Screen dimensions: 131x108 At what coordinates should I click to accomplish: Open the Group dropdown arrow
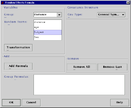tap(59, 15)
